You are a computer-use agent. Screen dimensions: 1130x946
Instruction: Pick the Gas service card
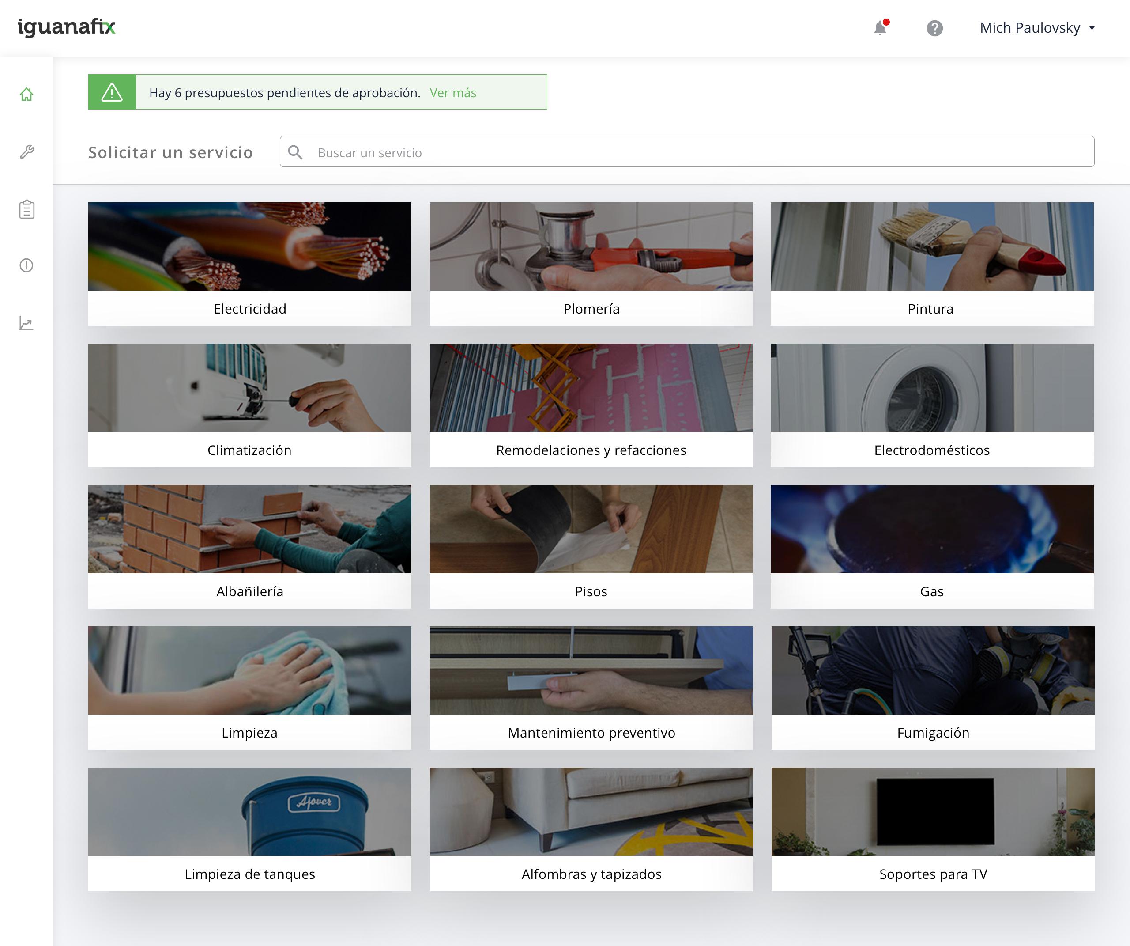[x=931, y=546]
